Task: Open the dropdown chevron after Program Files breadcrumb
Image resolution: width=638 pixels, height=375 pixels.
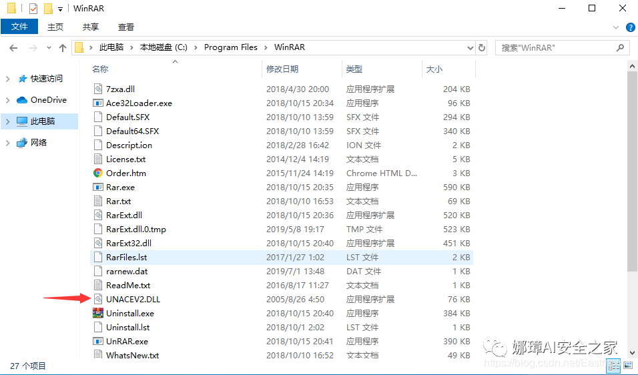Action: point(266,47)
